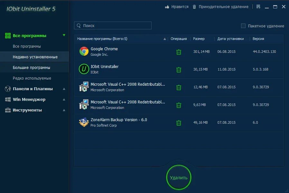
Task: Open the Win Менеджер section
Action: pyautogui.click(x=29, y=100)
